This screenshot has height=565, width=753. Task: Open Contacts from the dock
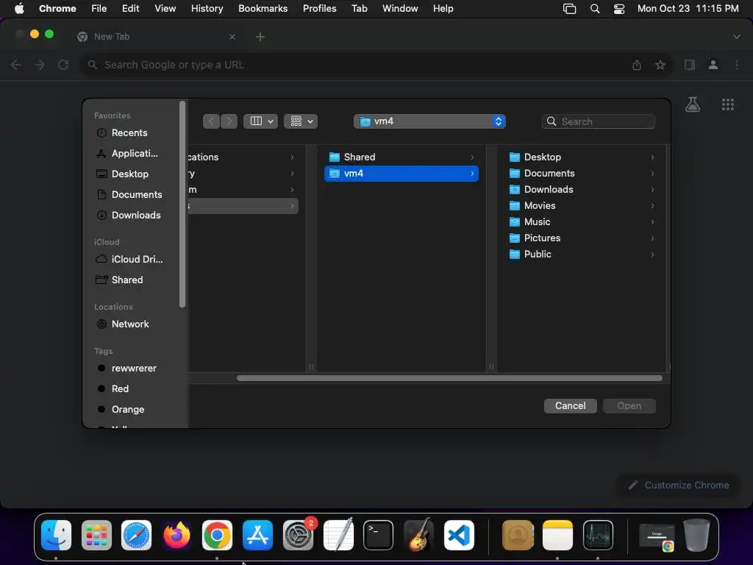[x=518, y=535]
